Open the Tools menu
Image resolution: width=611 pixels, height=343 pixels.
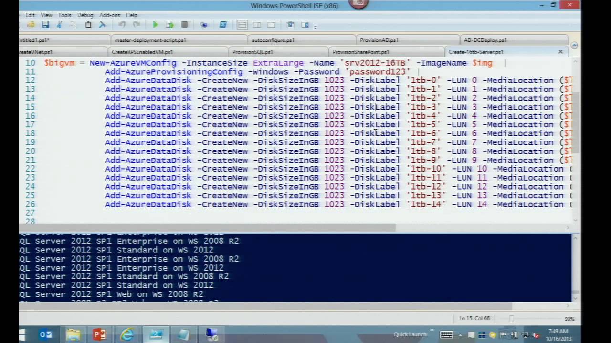coord(64,15)
